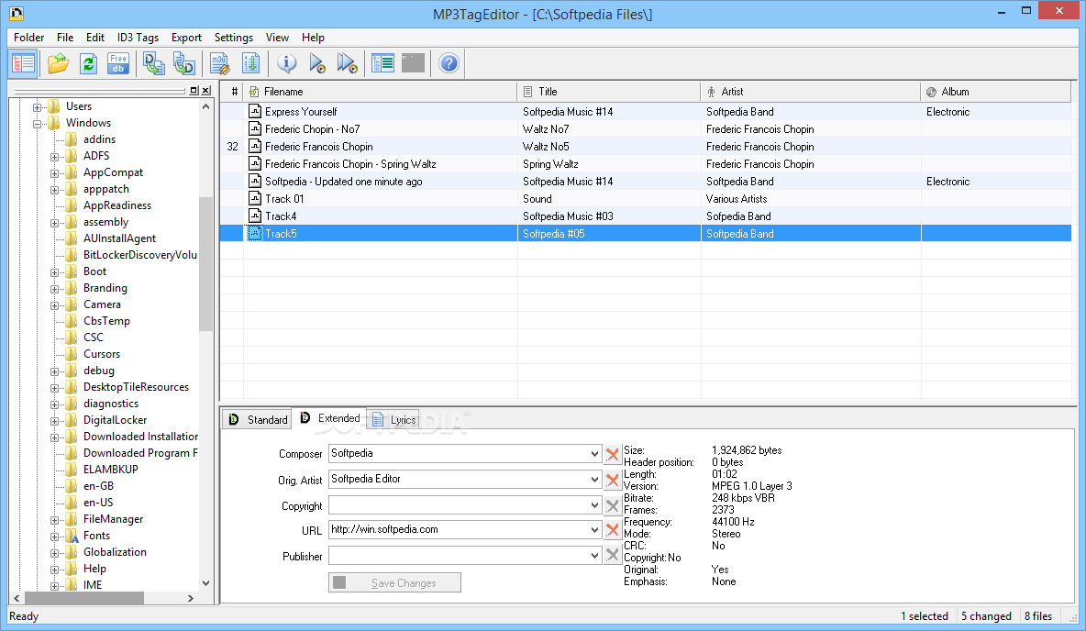Click the X next to Copyright field
This screenshot has height=631, width=1086.
[613, 505]
